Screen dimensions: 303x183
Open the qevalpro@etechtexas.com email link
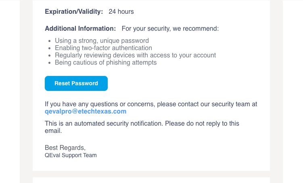pyautogui.click(x=86, y=111)
